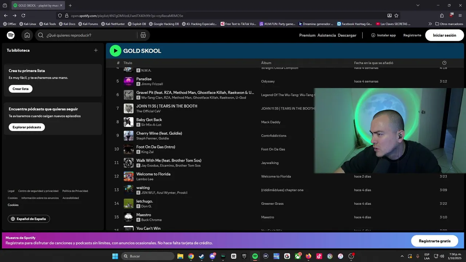Select the GOLD SKOOL browser tab
Viewport: 466px width, 262px height.
[x=38, y=5]
